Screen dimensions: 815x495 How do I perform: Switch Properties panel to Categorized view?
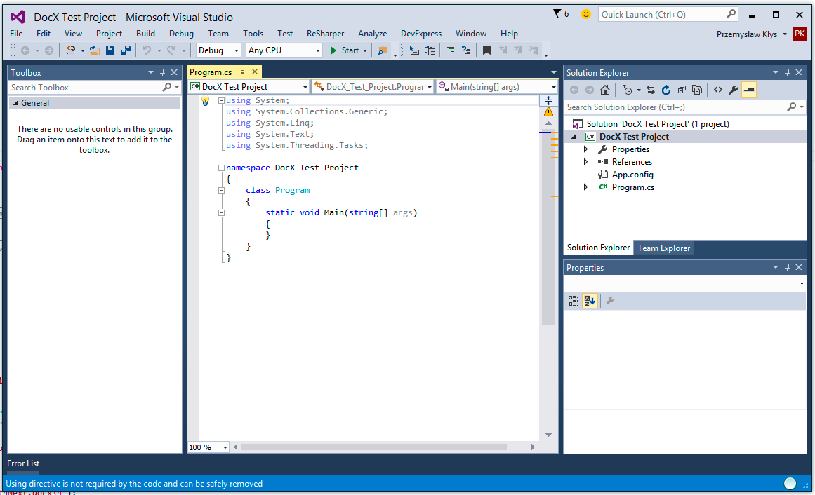[x=573, y=300]
